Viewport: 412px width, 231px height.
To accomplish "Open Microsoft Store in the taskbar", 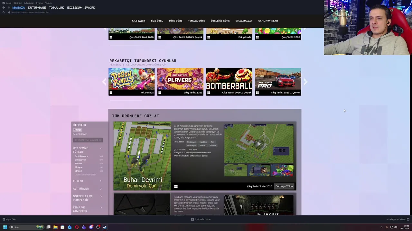I will 62,227.
